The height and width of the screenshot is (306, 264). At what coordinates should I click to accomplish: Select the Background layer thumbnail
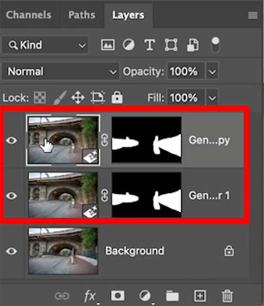tap(63, 251)
